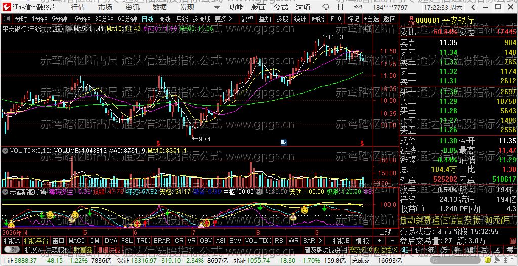Click the 返回 back button
518x266 pixels.
point(389,19)
